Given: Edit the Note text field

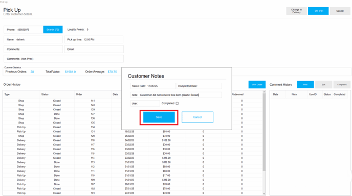Looking at the screenshot, I should [176, 95].
